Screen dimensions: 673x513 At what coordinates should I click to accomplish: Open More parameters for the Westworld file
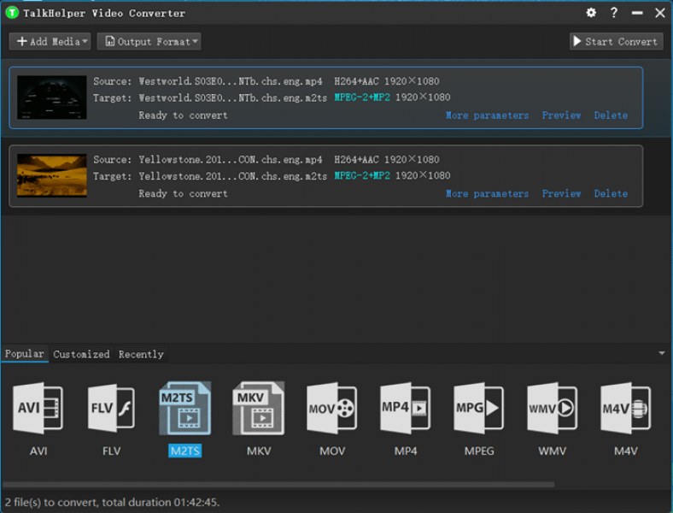tap(487, 115)
